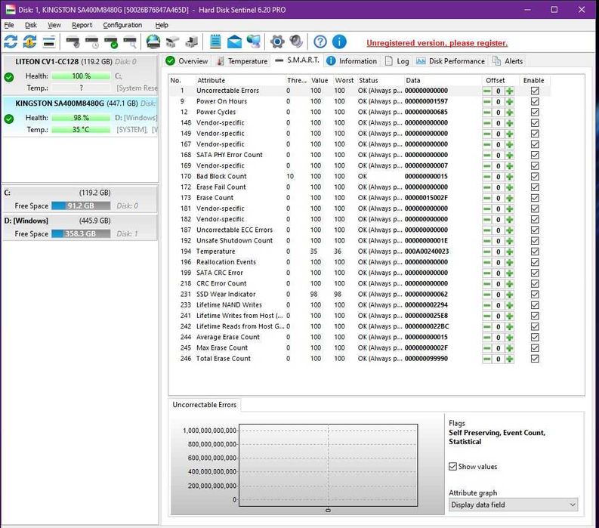
Task: Open the Attribute graph dropdown
Action: click(513, 505)
